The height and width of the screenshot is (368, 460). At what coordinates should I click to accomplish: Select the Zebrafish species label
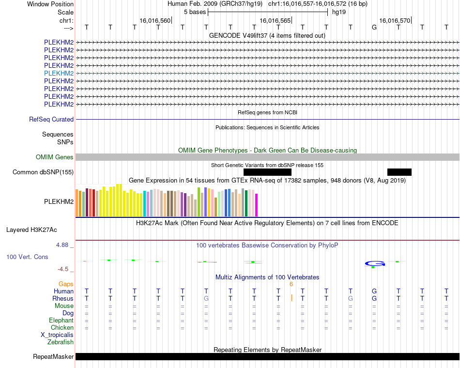tap(61, 342)
